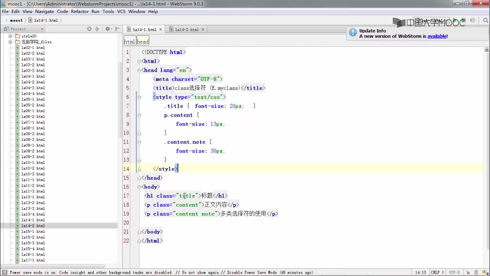Open Search Everywhere magnifier icon
The width and height of the screenshot is (490, 276).
(x=485, y=20)
